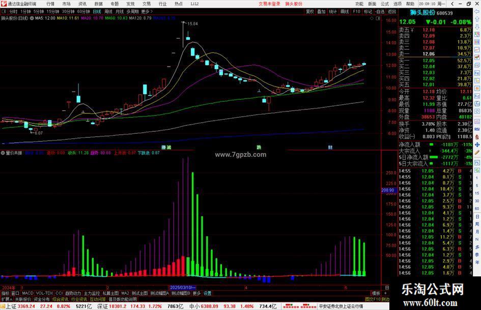Click the diamond icon above the price axis
Screen dimensions: 481x310
(x=372, y=18)
